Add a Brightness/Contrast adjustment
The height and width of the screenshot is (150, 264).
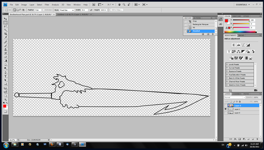coord(234,45)
